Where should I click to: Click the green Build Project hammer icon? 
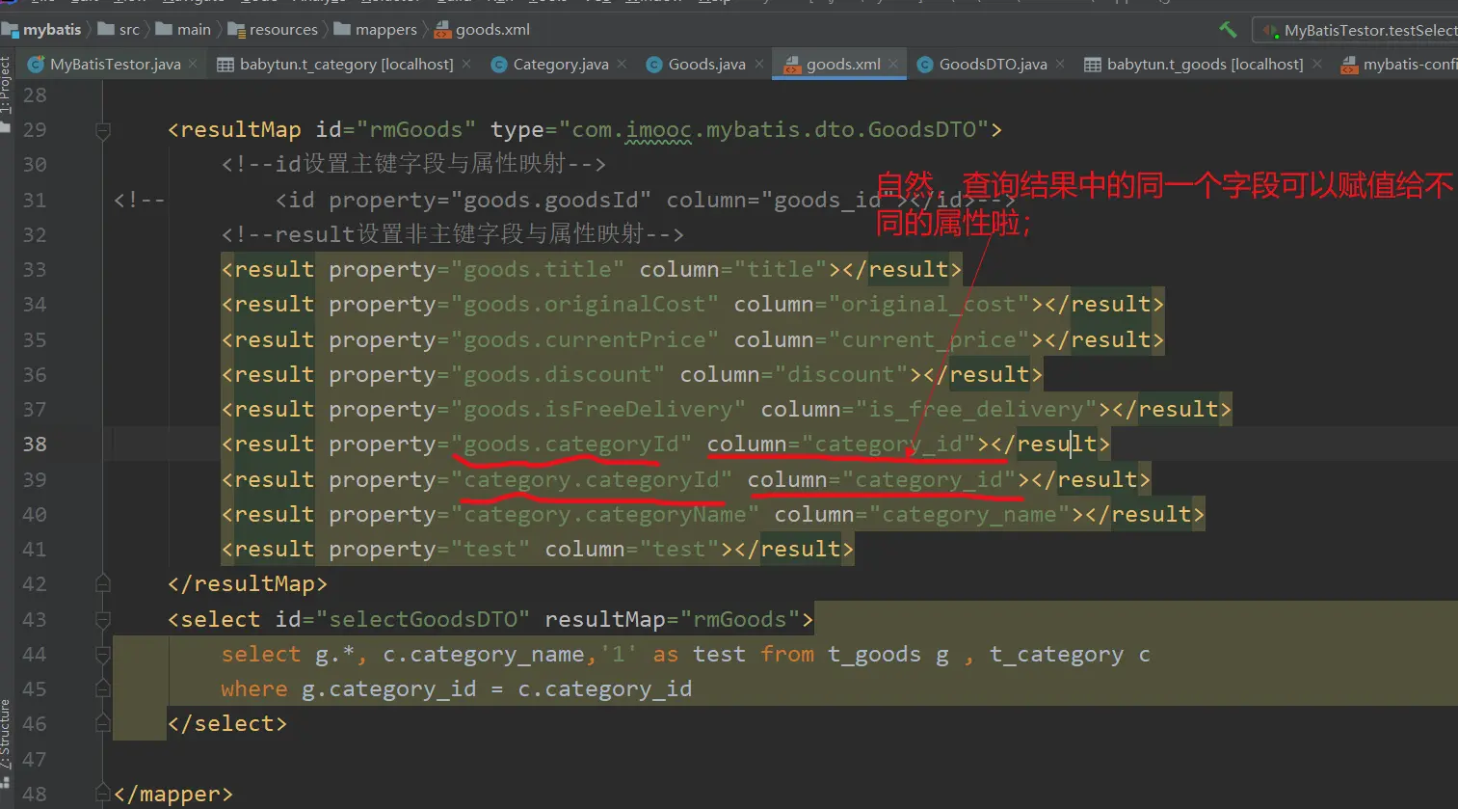point(1228,30)
